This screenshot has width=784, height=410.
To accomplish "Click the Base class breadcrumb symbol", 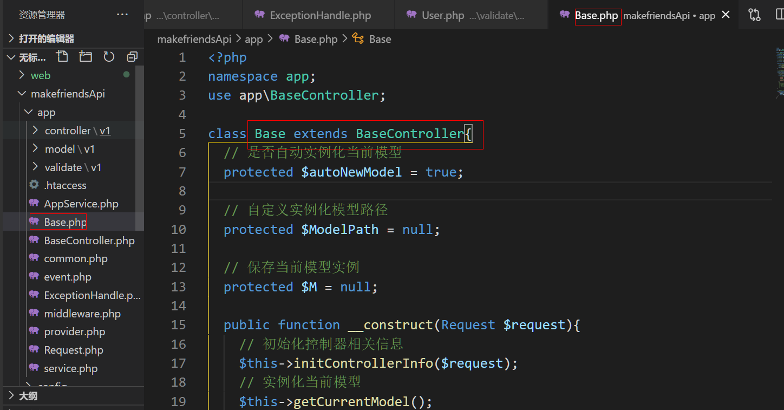I will click(380, 39).
